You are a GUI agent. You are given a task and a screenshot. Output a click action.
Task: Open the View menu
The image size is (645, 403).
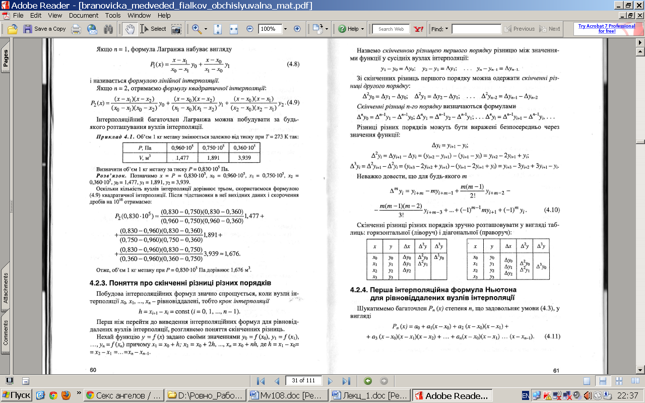click(x=55, y=15)
